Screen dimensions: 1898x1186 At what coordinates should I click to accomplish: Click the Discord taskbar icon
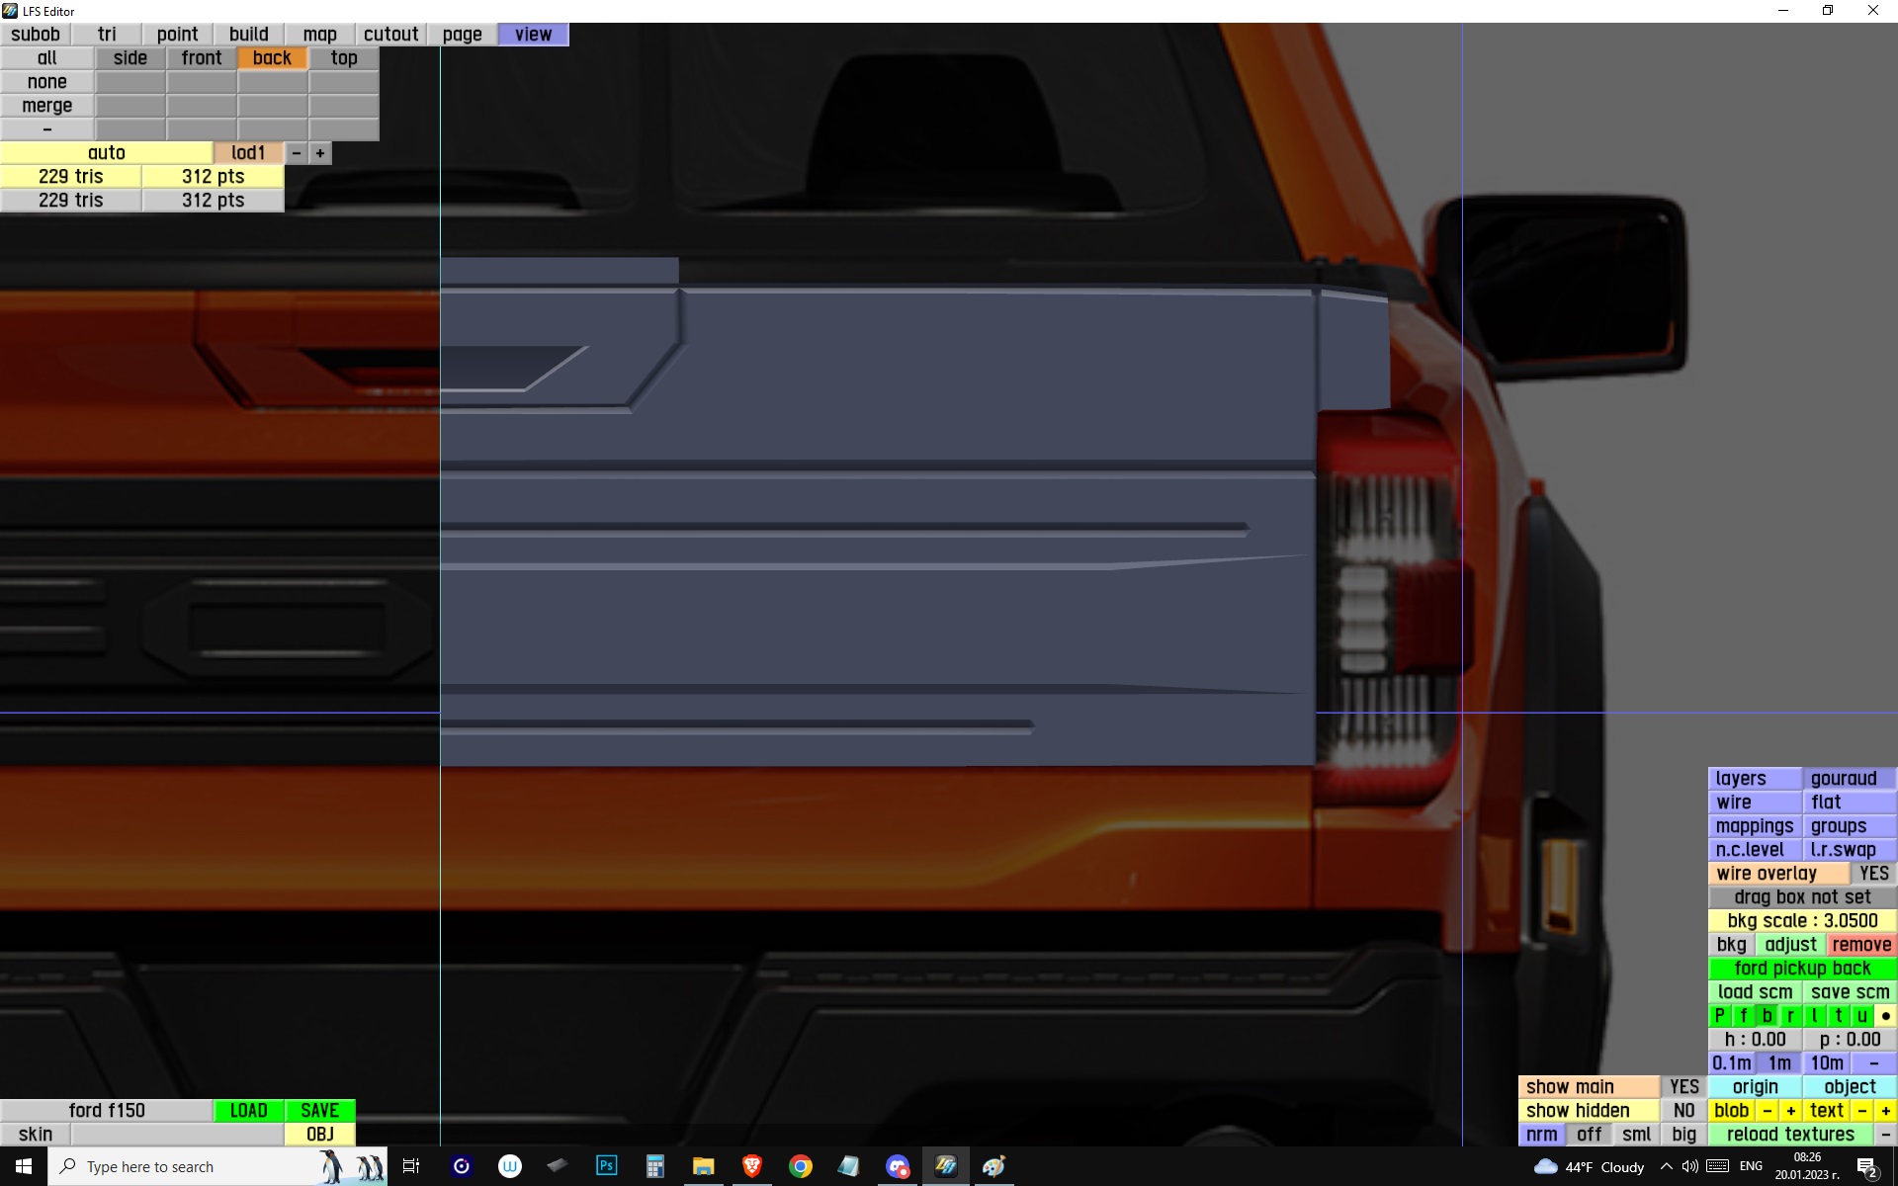897,1166
